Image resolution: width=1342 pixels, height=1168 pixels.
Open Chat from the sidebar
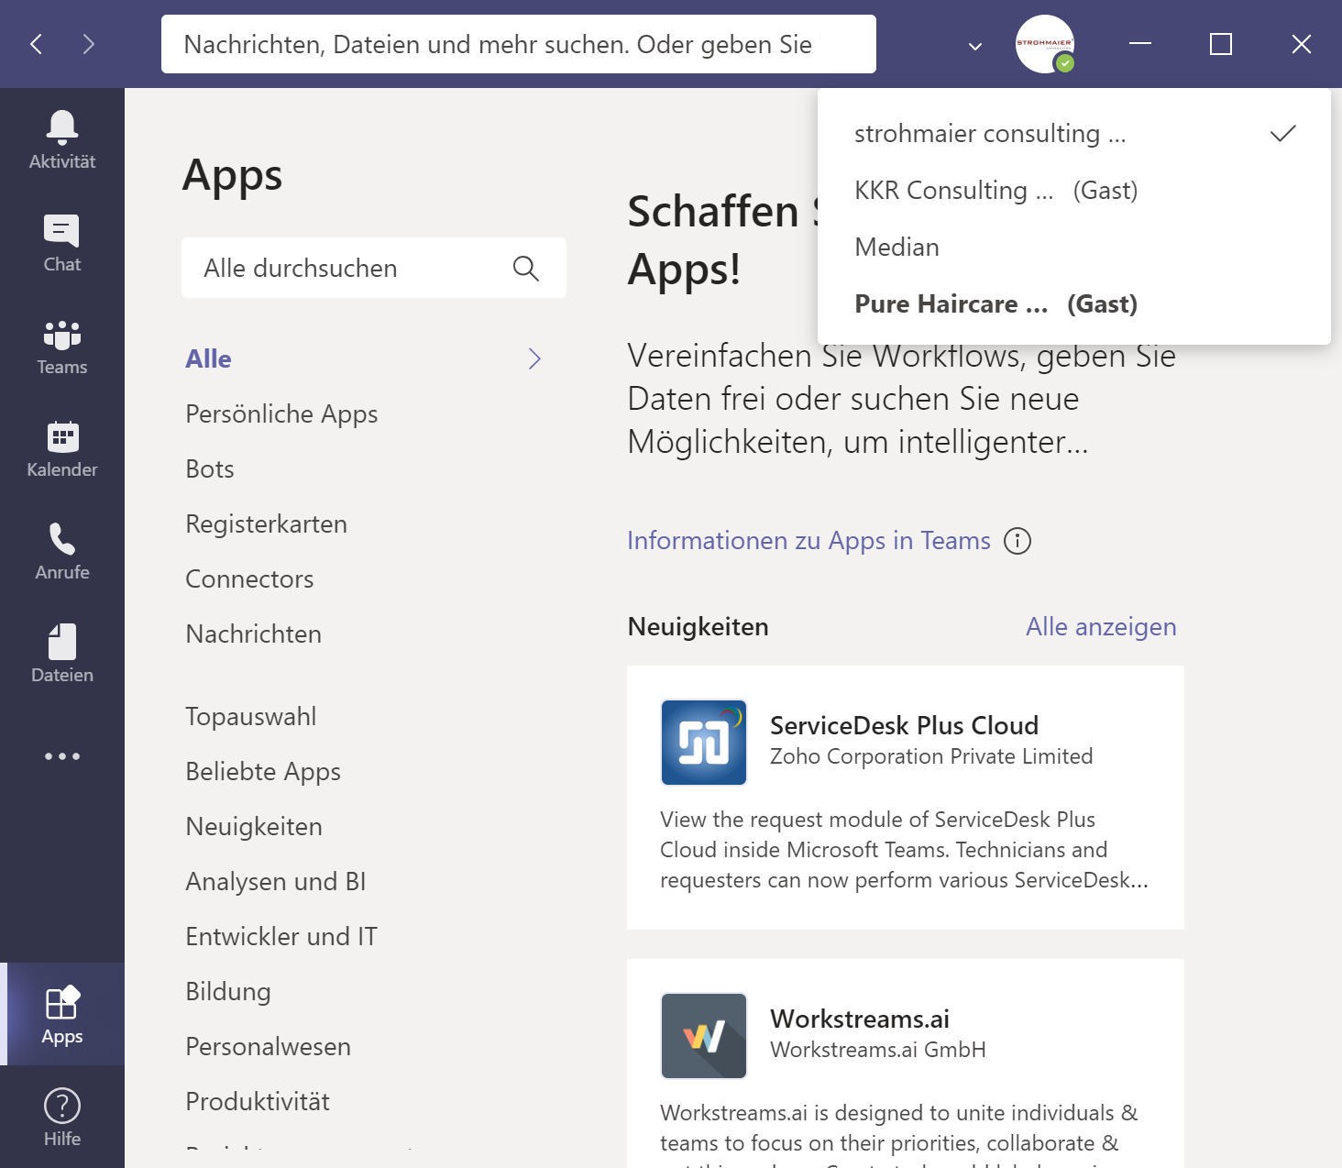coord(62,242)
